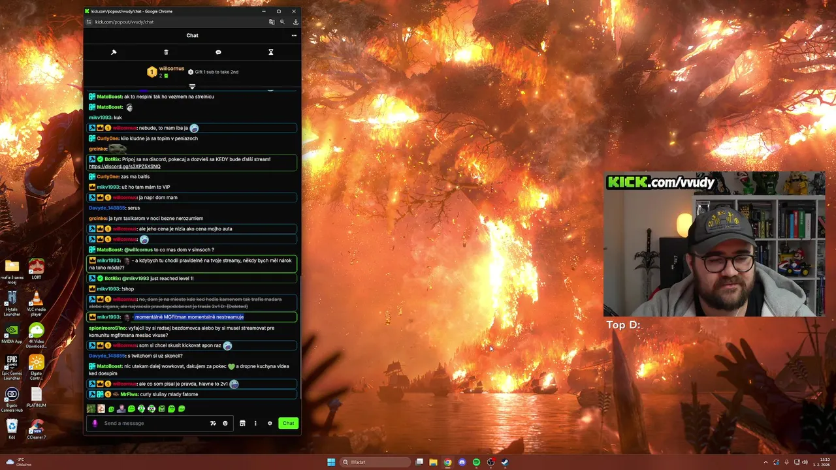
Task: Open the shop storefront icon beside message box
Action: click(x=242, y=423)
